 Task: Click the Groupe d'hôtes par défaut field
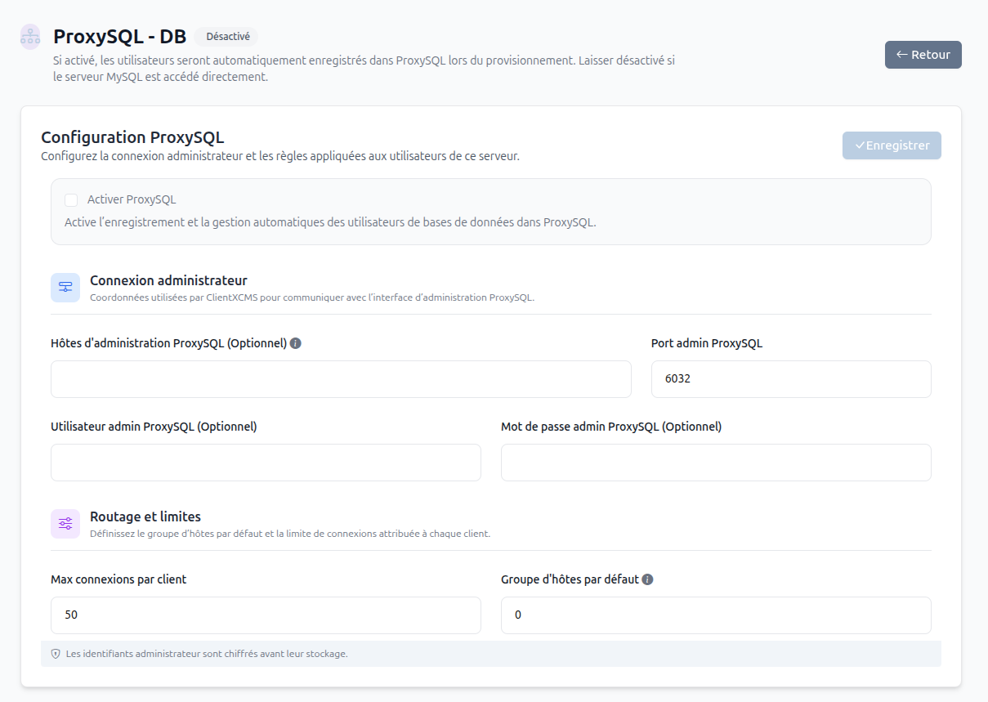716,615
